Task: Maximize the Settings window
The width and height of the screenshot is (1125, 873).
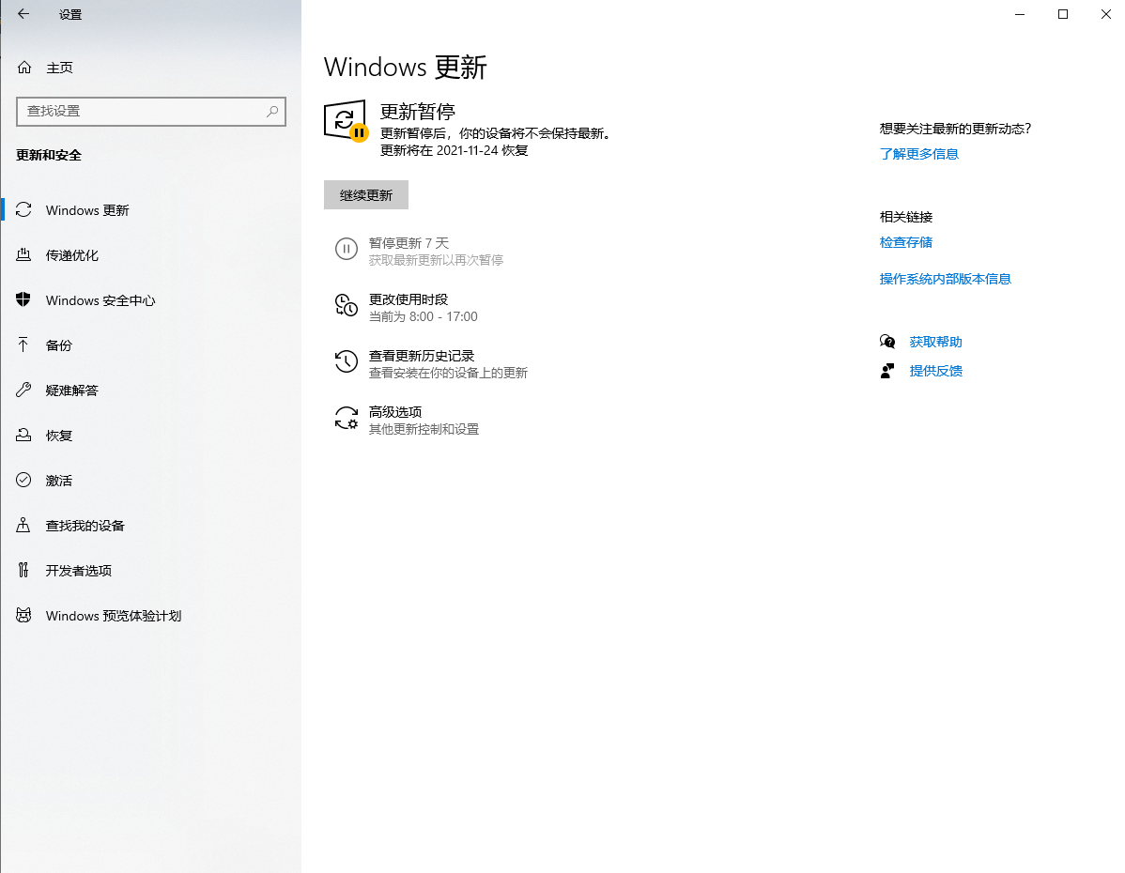Action: pos(1063,14)
